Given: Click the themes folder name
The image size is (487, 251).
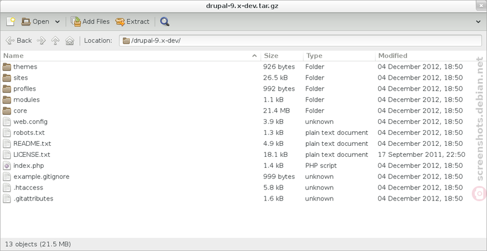Looking at the screenshot, I should click(25, 67).
